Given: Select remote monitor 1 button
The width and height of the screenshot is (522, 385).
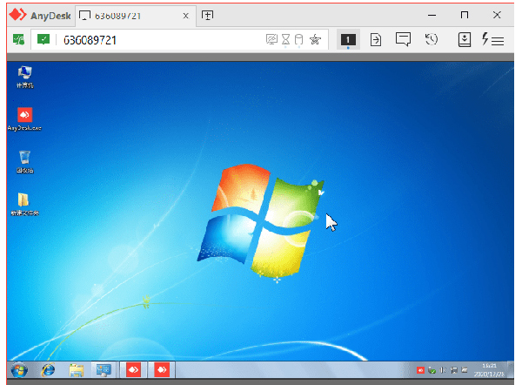Looking at the screenshot, I should pos(347,39).
